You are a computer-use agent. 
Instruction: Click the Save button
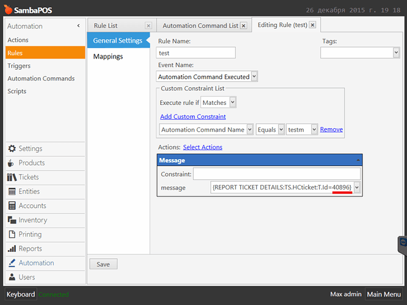(103, 264)
